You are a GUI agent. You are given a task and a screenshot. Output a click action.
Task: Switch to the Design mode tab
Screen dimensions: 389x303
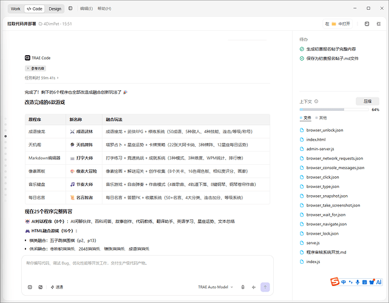[55, 8]
